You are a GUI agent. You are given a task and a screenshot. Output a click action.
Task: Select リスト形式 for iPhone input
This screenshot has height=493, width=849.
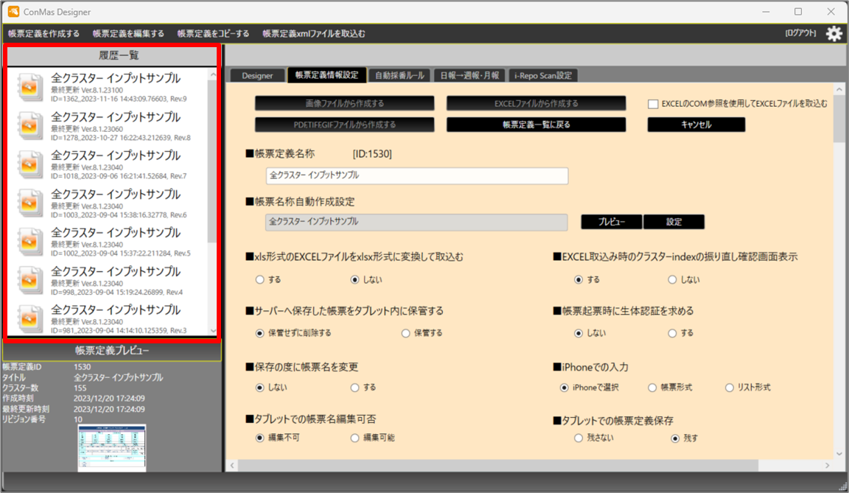(730, 388)
